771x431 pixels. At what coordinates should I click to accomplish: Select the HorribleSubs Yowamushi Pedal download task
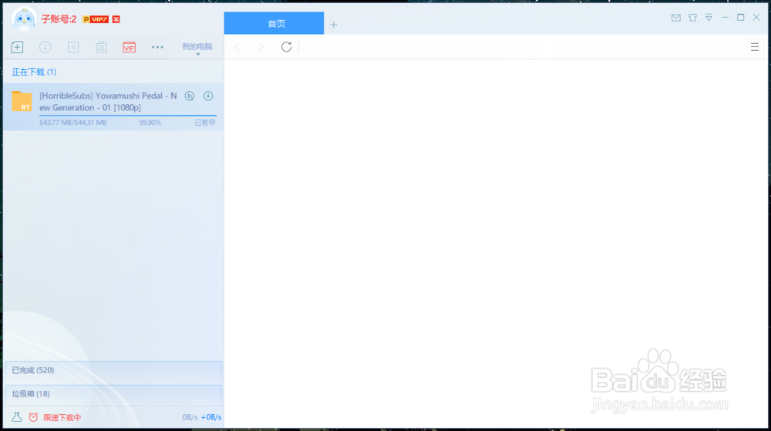(x=113, y=106)
